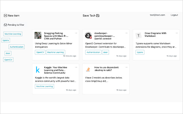183x114 pixels.
Task: Toggle the typora filter tag in sidebar
Action: click(6, 40)
